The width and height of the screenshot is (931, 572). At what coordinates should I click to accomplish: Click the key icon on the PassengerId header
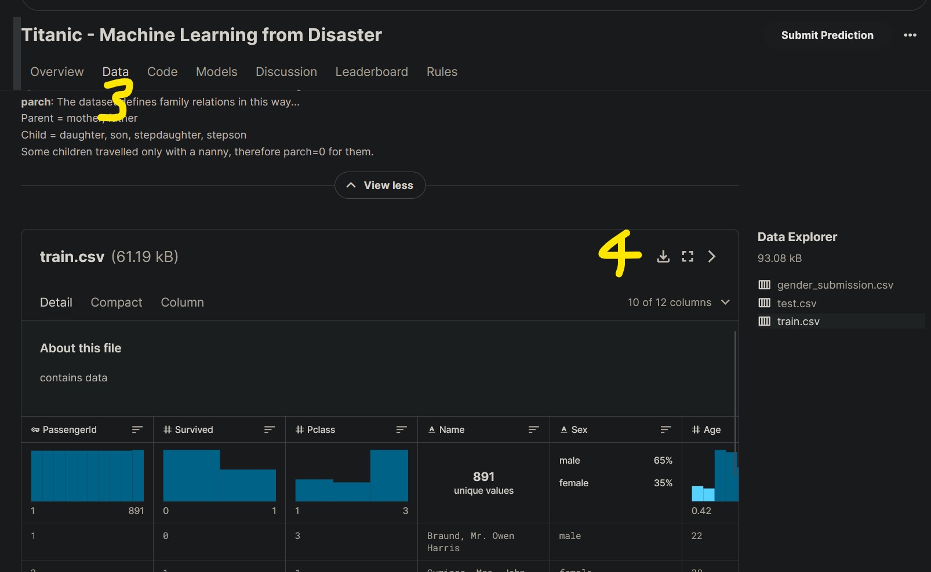tap(35, 429)
